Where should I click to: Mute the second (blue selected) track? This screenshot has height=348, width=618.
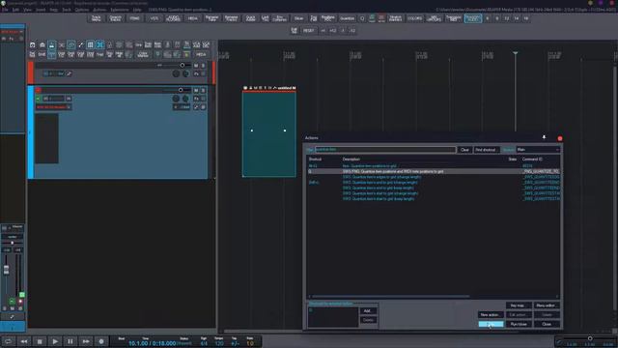196,90
